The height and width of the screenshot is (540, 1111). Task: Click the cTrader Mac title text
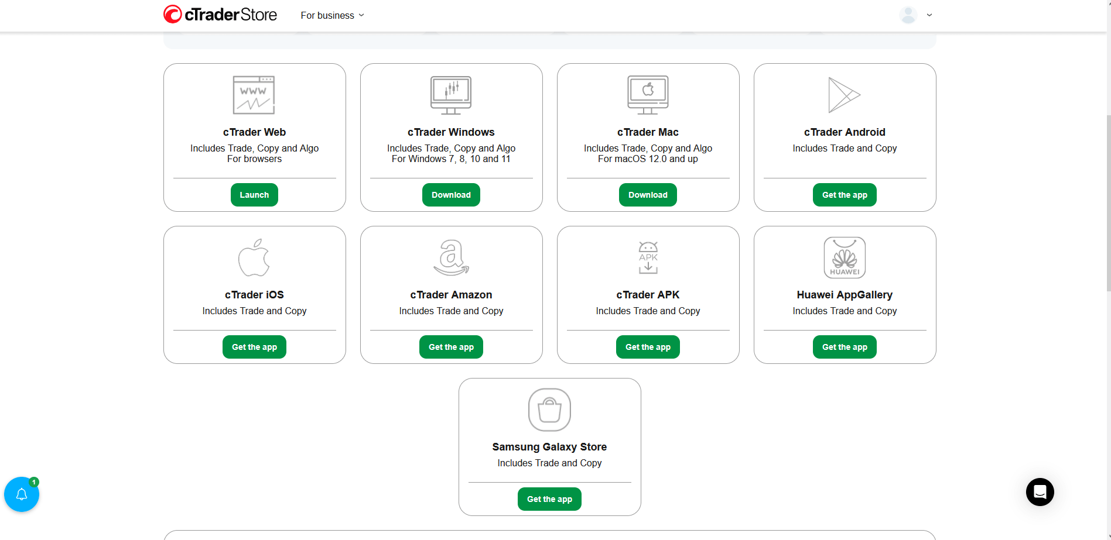[x=648, y=132]
